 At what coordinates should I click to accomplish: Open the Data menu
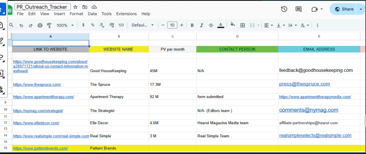tap(92, 14)
